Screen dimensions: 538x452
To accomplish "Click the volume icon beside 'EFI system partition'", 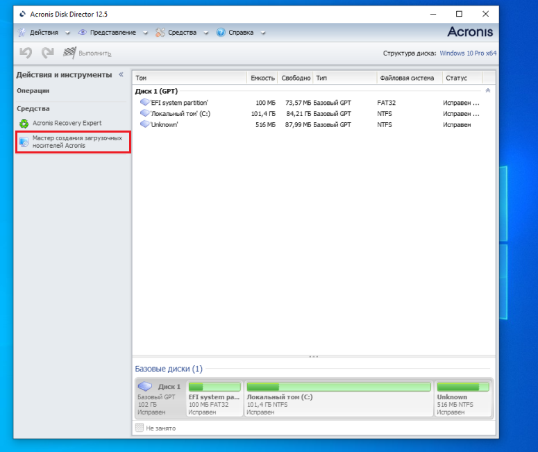I will (145, 102).
